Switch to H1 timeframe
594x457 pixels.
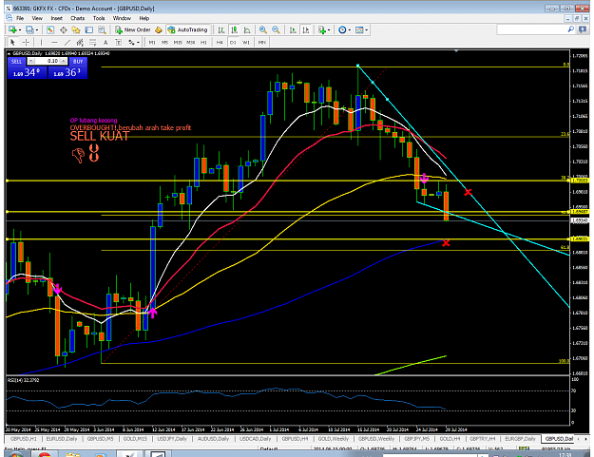[203, 43]
